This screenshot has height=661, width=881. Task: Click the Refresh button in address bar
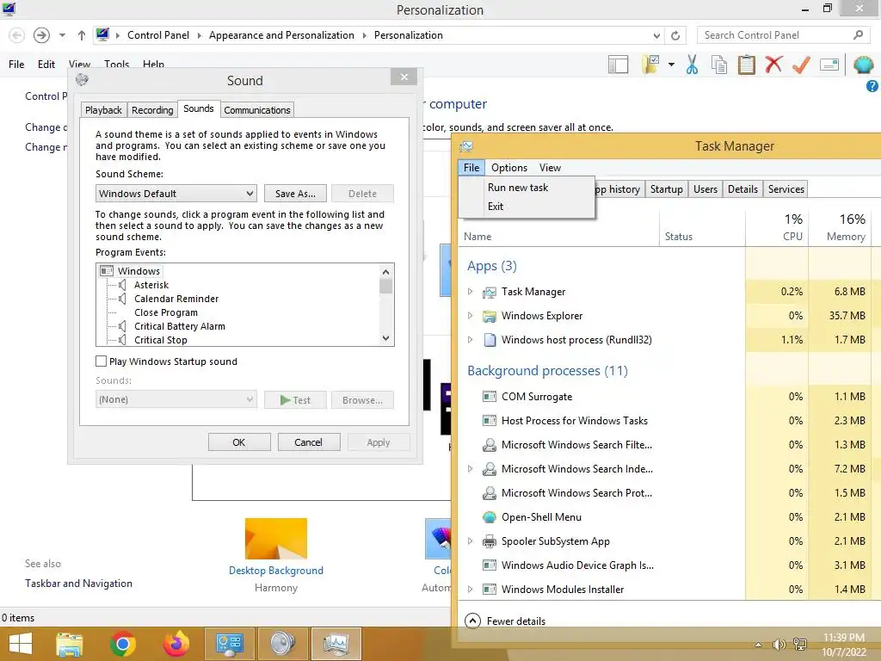tap(675, 35)
